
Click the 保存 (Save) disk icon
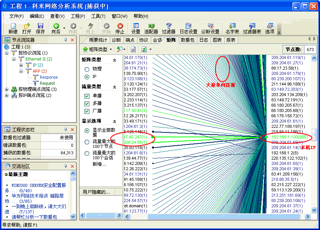[40, 26]
